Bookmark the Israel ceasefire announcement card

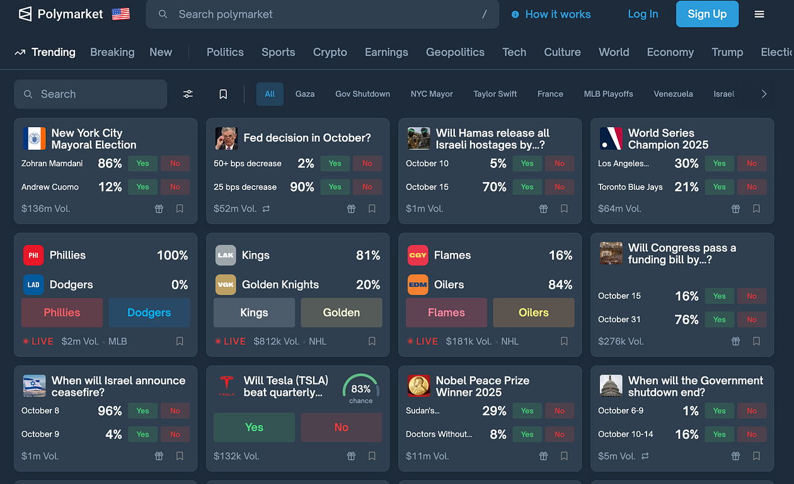click(x=180, y=456)
